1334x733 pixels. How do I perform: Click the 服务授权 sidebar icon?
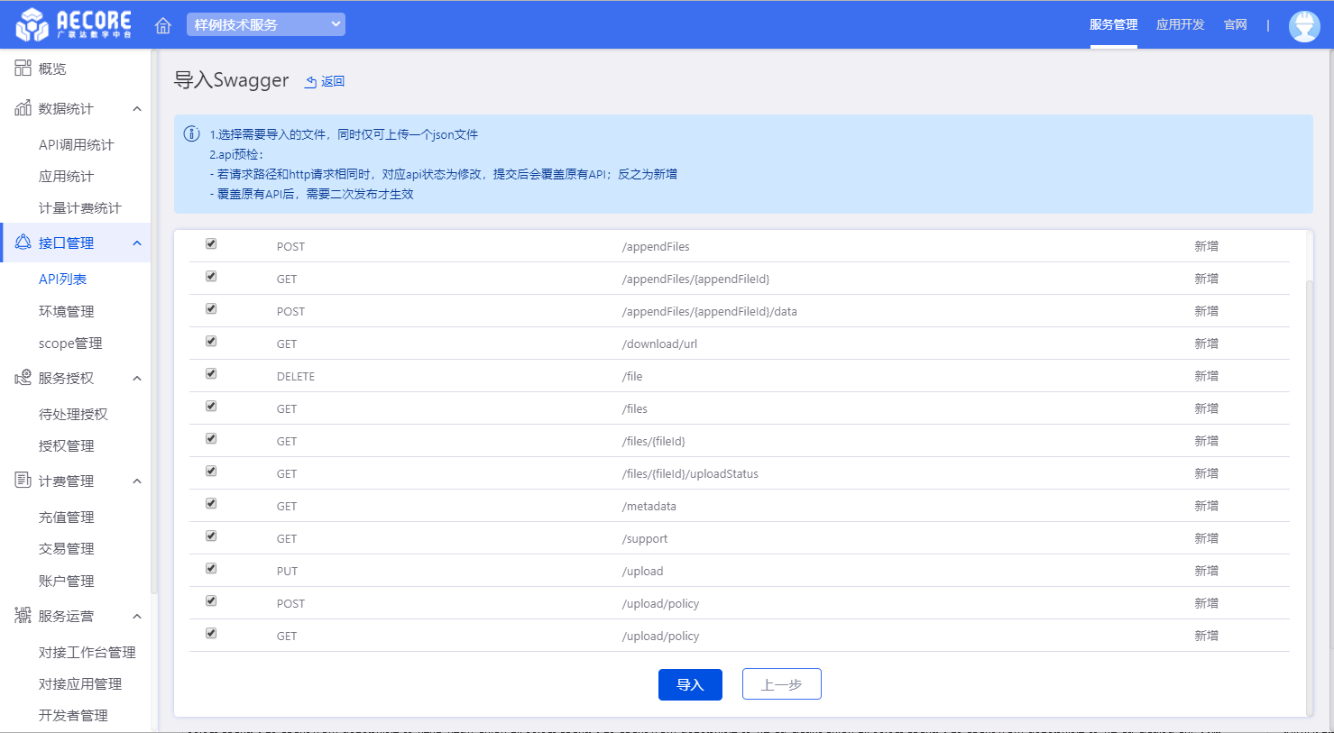click(x=23, y=378)
